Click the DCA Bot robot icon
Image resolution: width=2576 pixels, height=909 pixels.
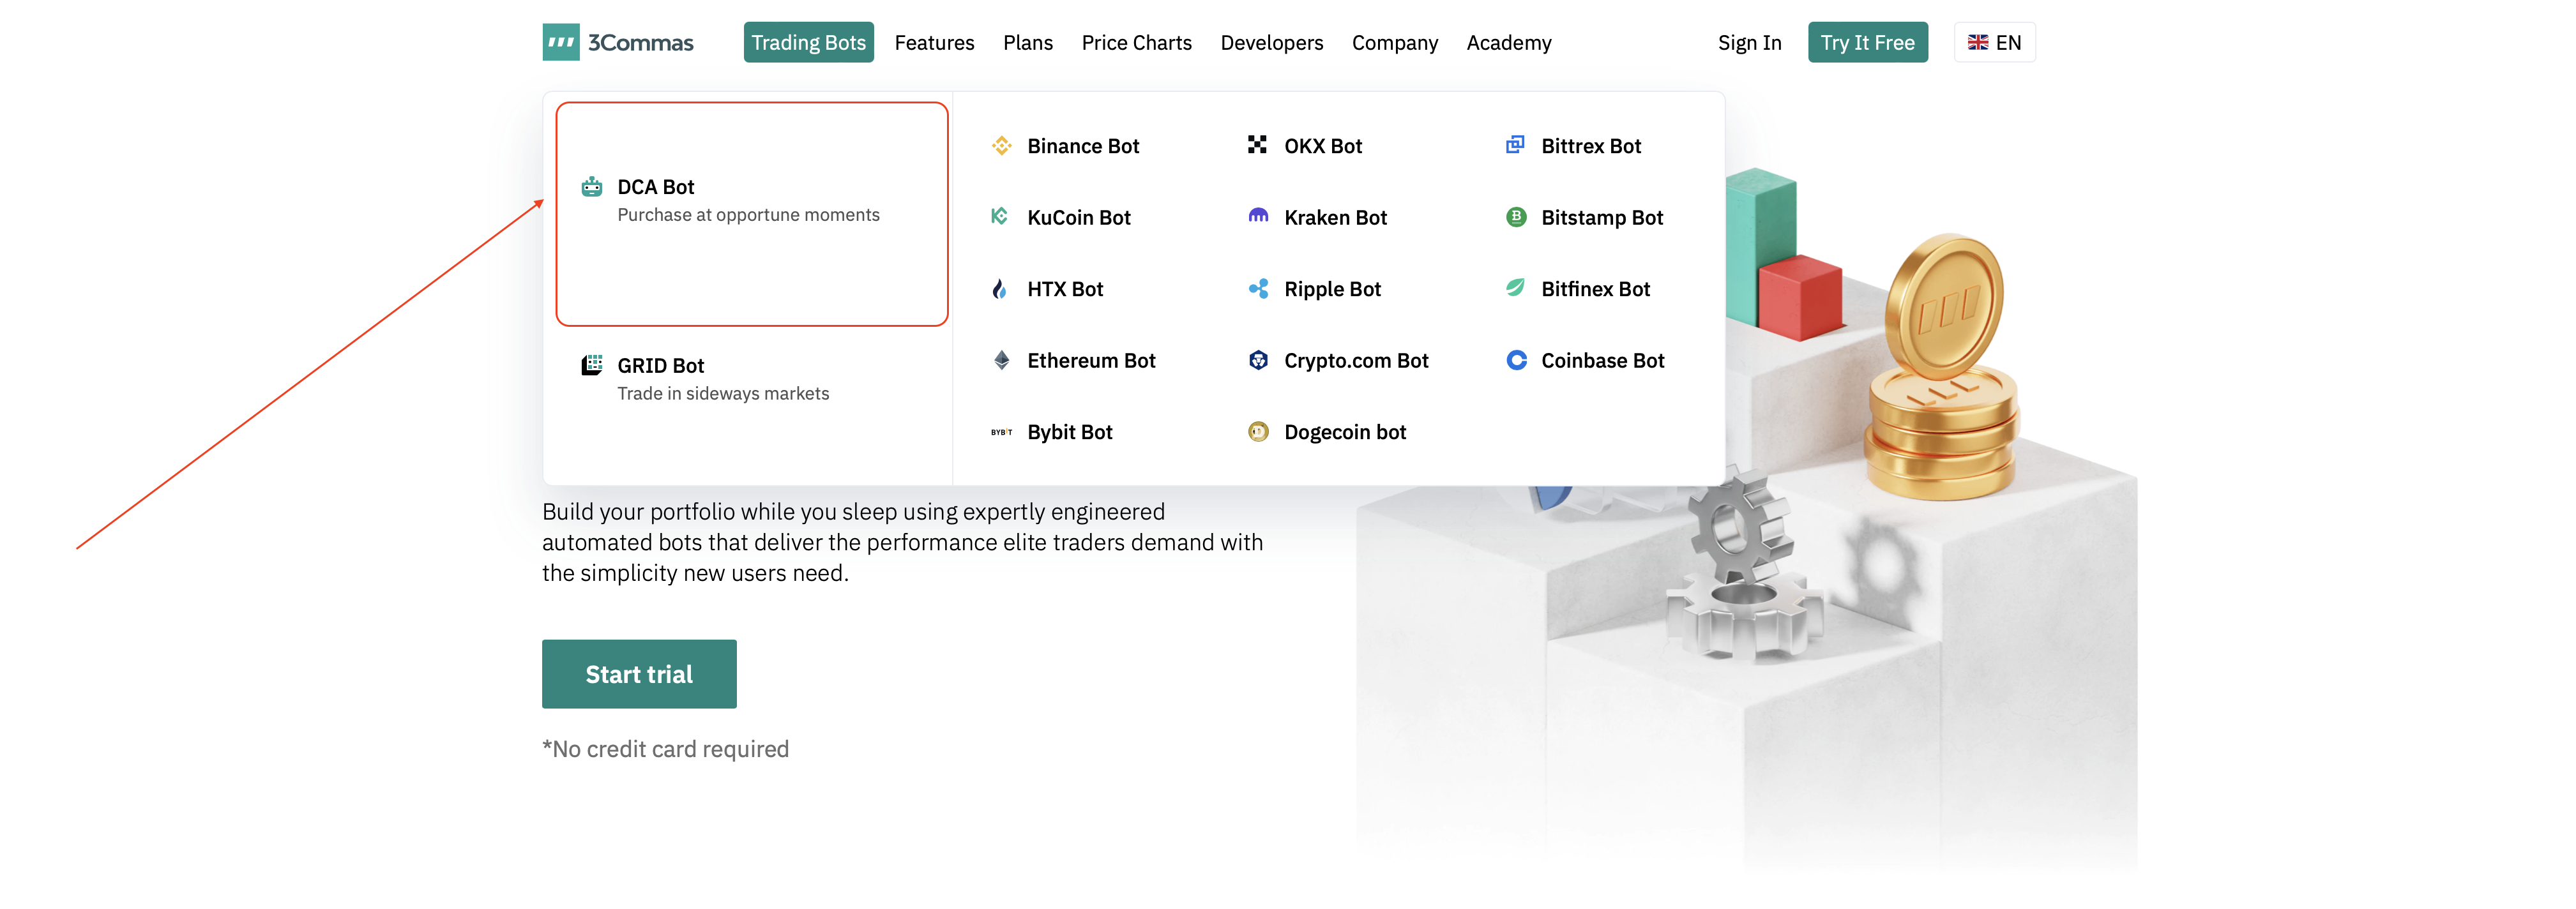coord(592,187)
